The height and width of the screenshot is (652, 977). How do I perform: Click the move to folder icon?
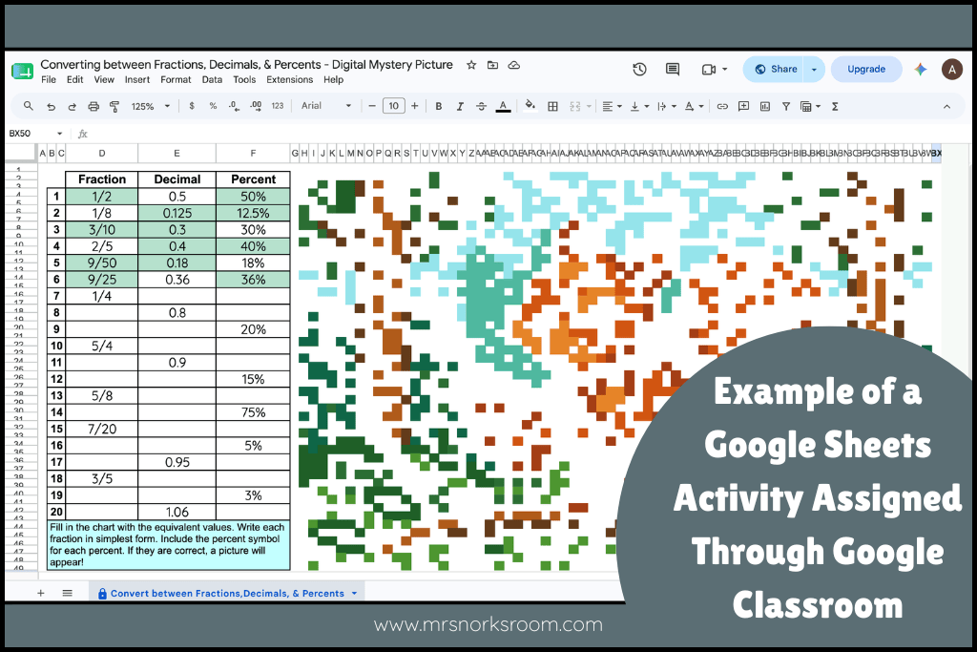click(x=493, y=65)
